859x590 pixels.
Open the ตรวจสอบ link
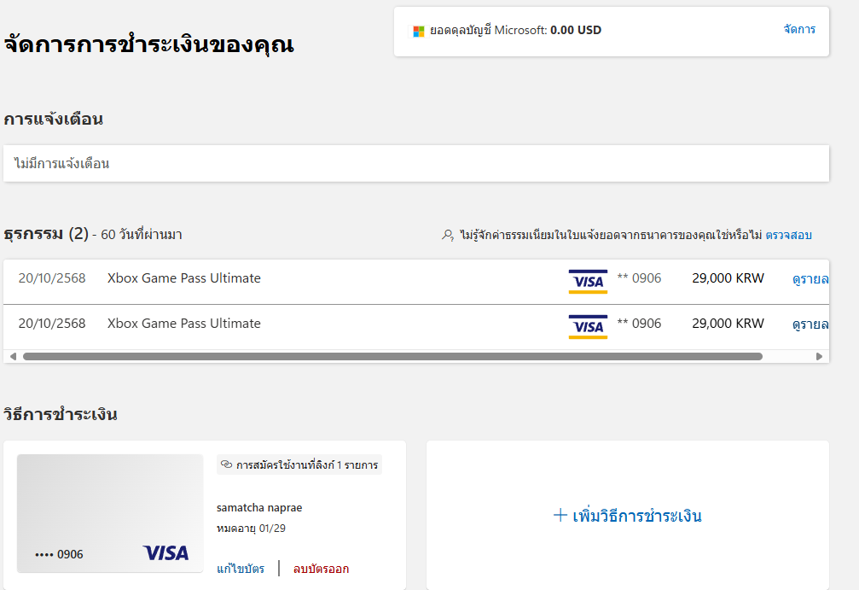(x=788, y=236)
